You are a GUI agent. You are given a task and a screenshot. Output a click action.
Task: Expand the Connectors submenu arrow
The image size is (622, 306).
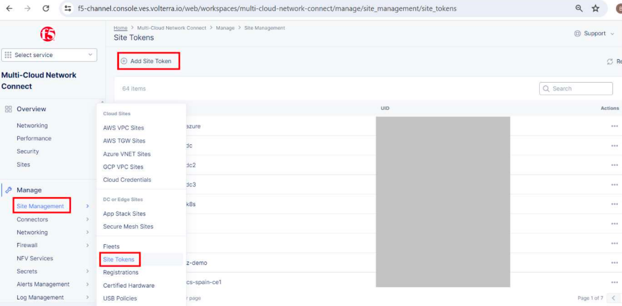coord(87,219)
